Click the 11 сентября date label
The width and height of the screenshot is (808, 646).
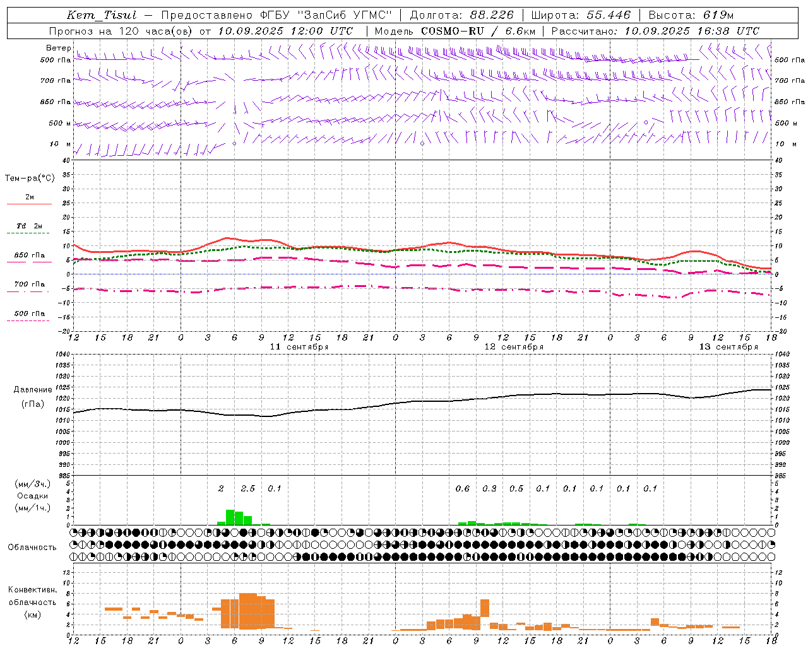pyautogui.click(x=299, y=347)
